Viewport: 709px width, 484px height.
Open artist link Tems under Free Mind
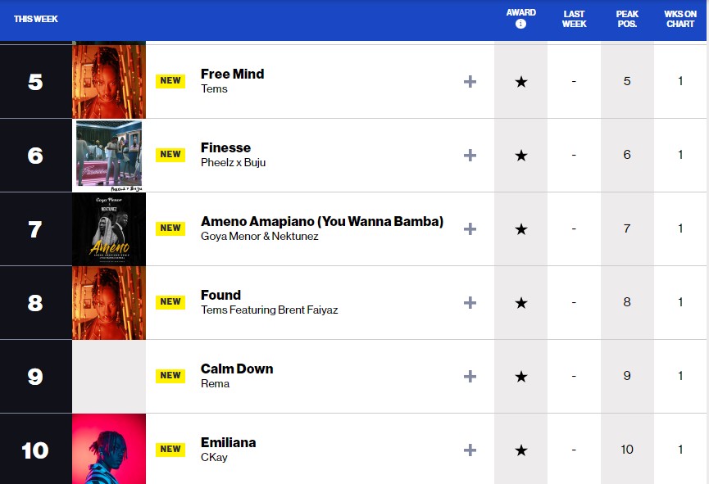click(x=214, y=89)
